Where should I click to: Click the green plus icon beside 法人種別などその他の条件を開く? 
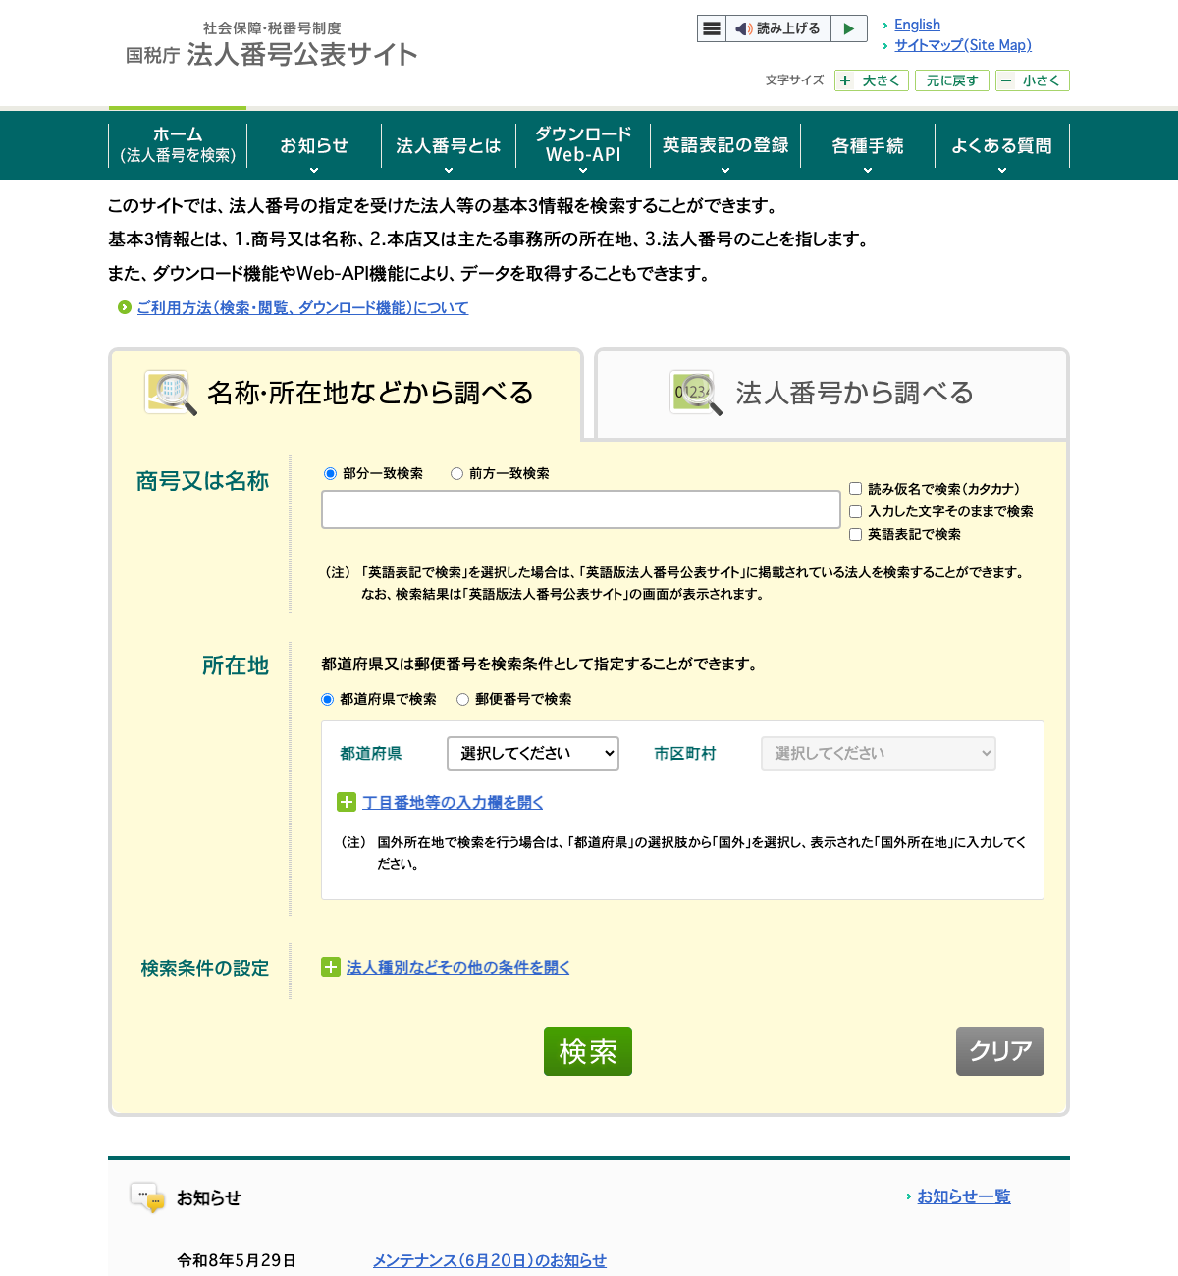pyautogui.click(x=330, y=967)
